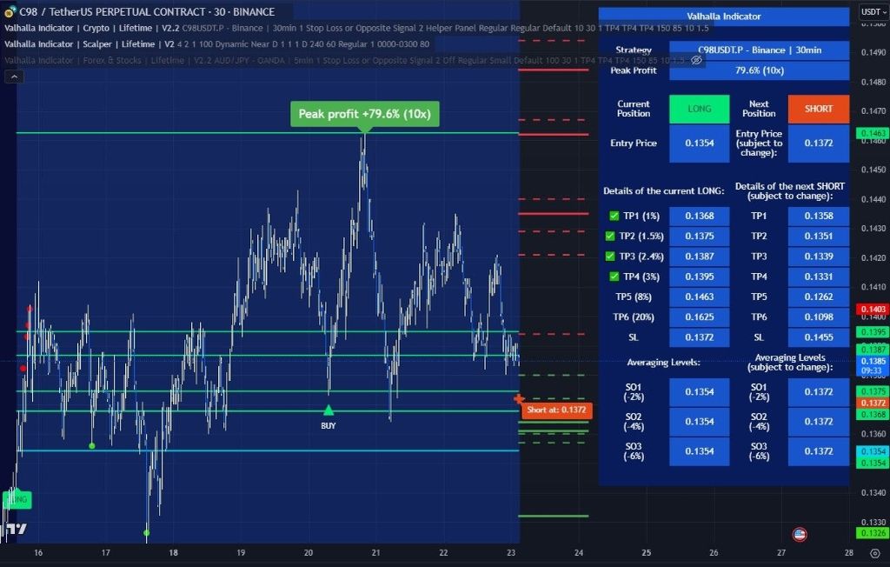Click the SHORT SL 0.1455 value cell
This screenshot has height=567, width=890.
click(x=819, y=337)
